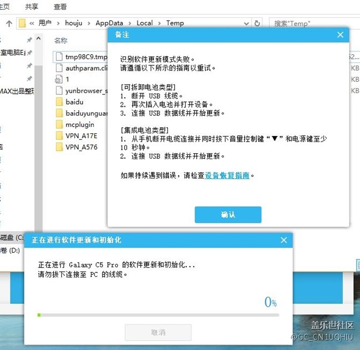Click the baidu folder icon

tap(59, 102)
